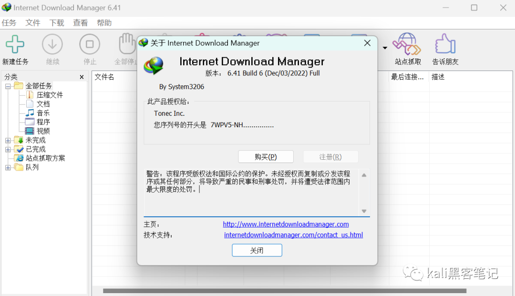Expand the 队列 tree node
The height and width of the screenshot is (296, 515).
point(8,168)
